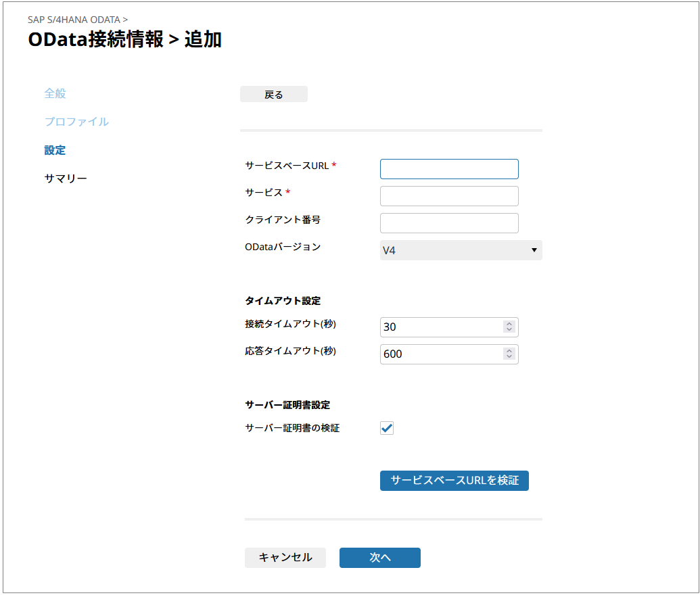Image resolution: width=700 pixels, height=595 pixels.
Task: Jump to the サマリー step in sidebar
Action: click(x=66, y=178)
